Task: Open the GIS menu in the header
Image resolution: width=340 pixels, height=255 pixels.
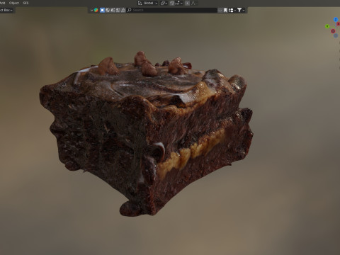Action: point(25,3)
